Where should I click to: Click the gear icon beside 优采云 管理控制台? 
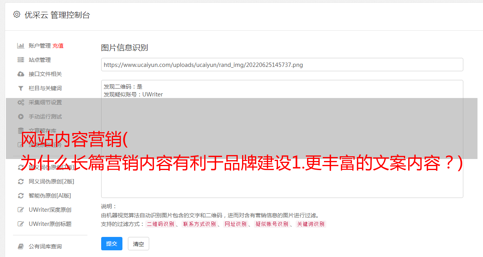(17, 15)
